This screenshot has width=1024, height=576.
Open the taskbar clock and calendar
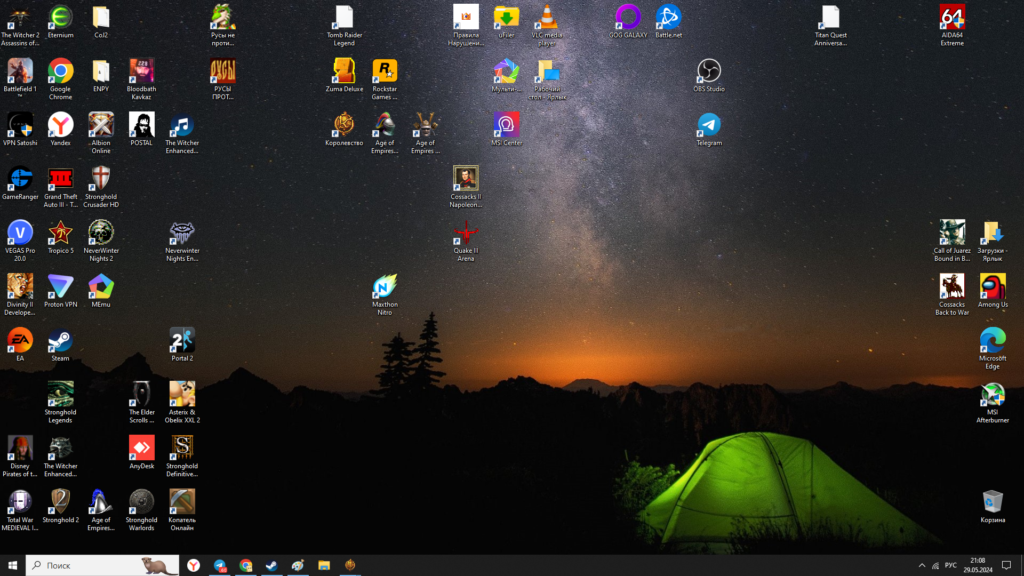coord(978,565)
